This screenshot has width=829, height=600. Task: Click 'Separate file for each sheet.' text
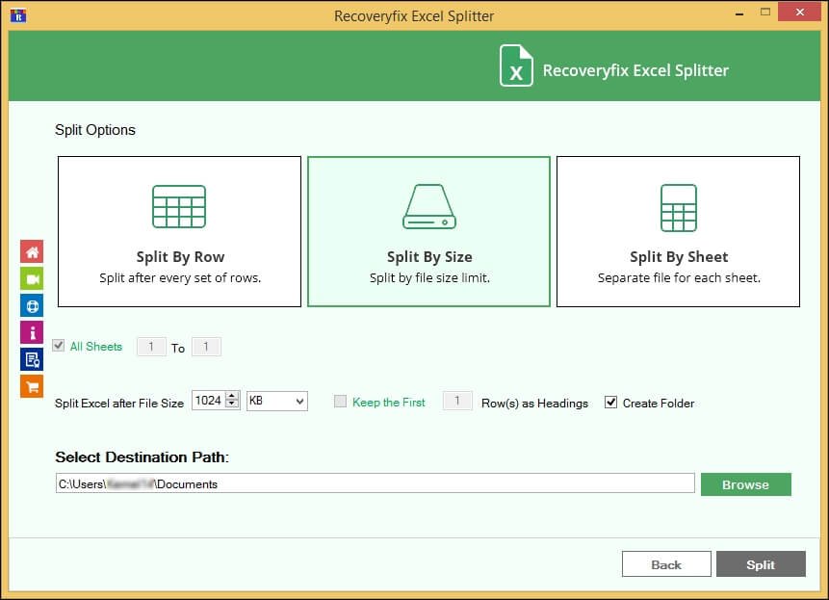coord(679,278)
